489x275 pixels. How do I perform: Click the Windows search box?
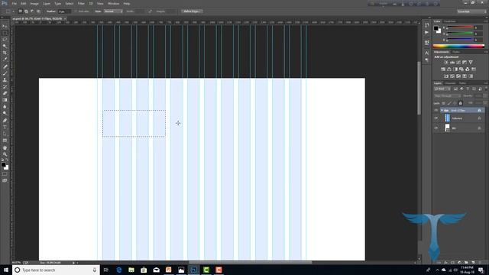coord(56,270)
